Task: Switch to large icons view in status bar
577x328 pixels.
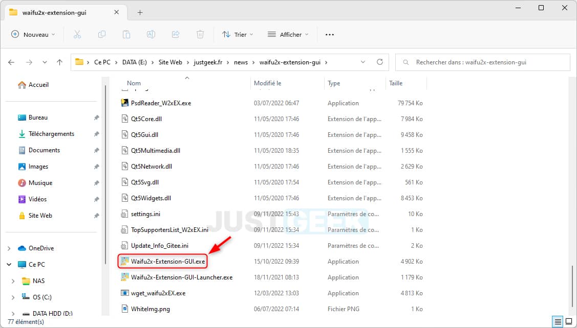Action: pos(569,322)
